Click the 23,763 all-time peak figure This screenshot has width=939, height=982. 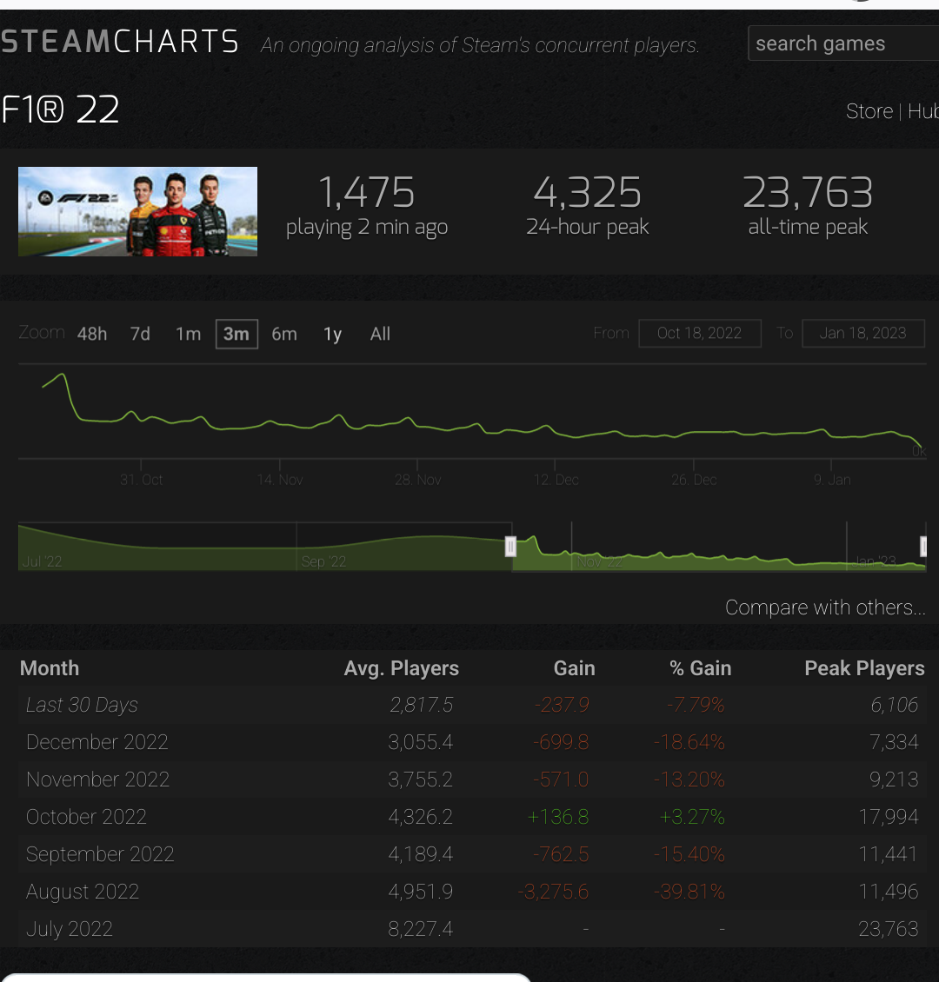pos(808,192)
